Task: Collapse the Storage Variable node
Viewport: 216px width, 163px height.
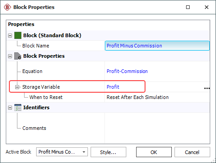Action: pos(17,87)
